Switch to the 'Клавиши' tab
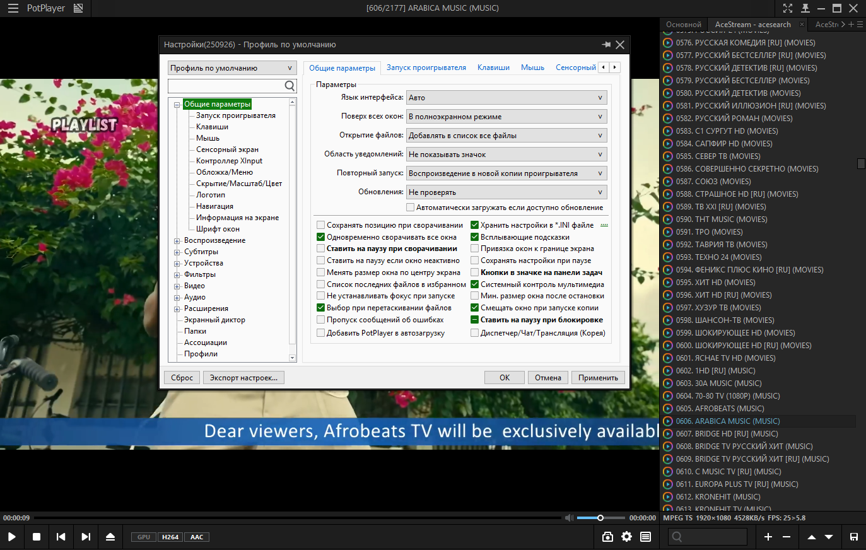866x550 pixels. click(x=493, y=67)
